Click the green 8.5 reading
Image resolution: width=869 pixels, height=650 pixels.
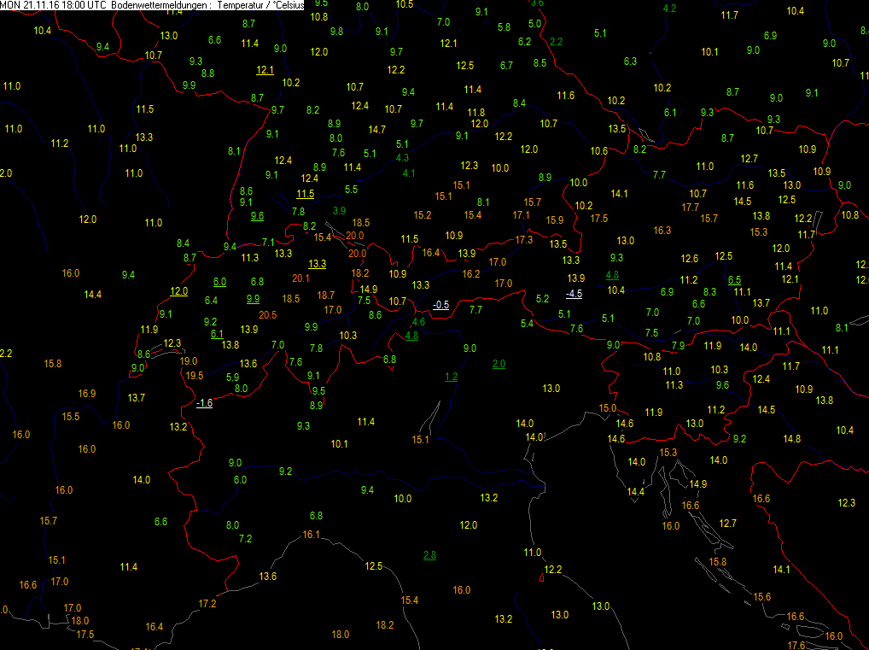point(539,63)
